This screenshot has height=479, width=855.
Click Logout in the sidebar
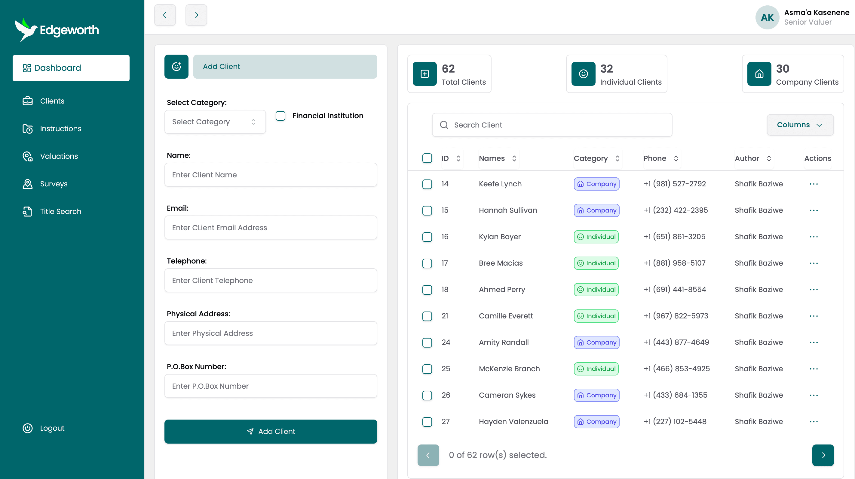52,428
